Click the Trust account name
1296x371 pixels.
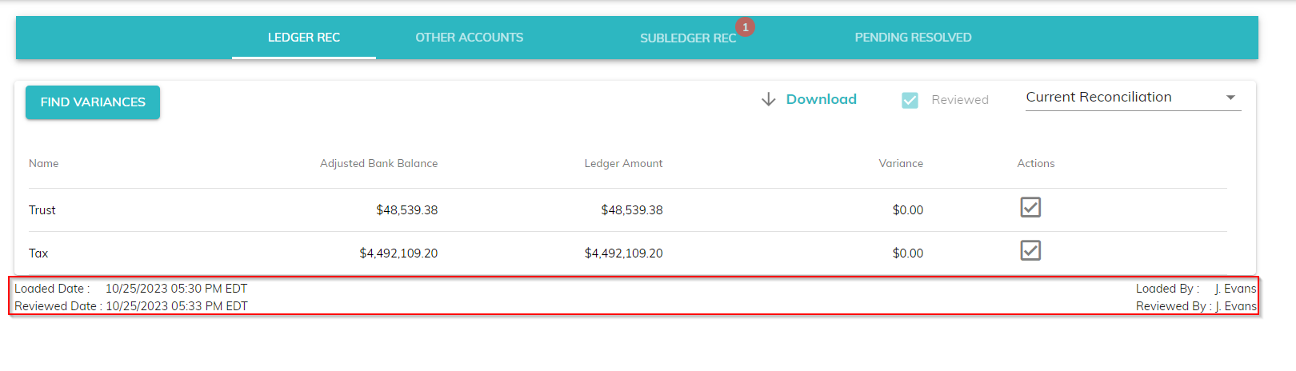click(x=42, y=210)
